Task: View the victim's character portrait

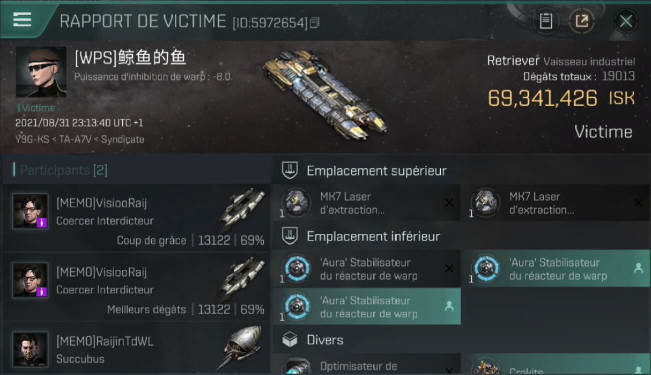Action: point(41,72)
